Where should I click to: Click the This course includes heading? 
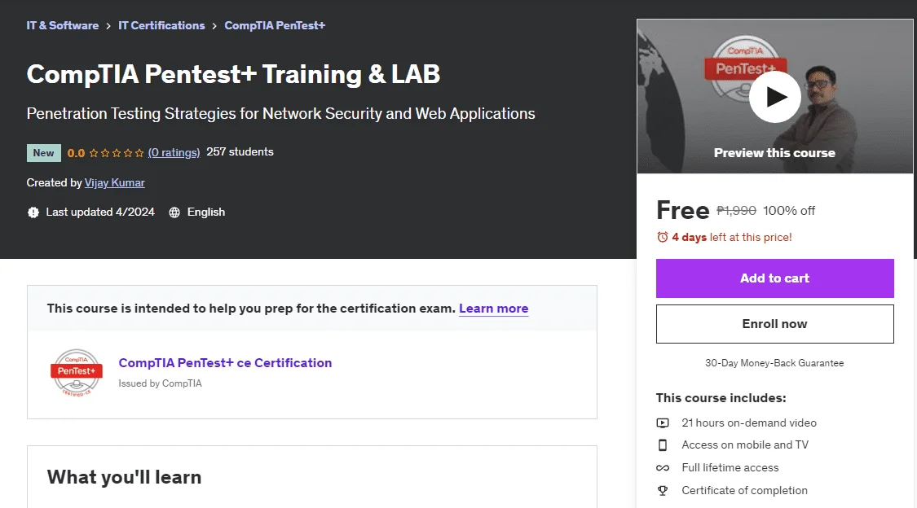721,398
